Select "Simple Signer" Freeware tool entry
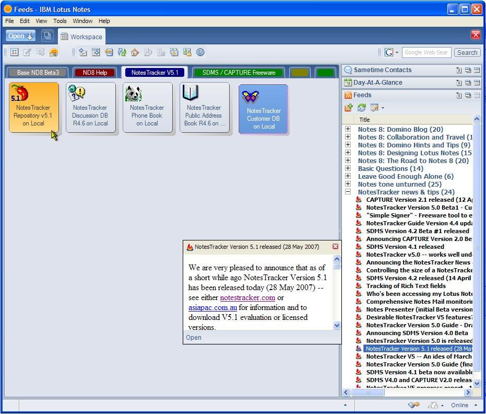The width and height of the screenshot is (486, 414). point(419,215)
